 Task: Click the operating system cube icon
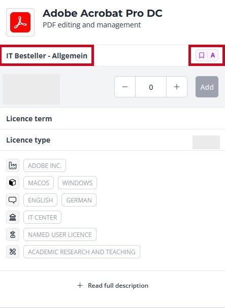click(13, 183)
